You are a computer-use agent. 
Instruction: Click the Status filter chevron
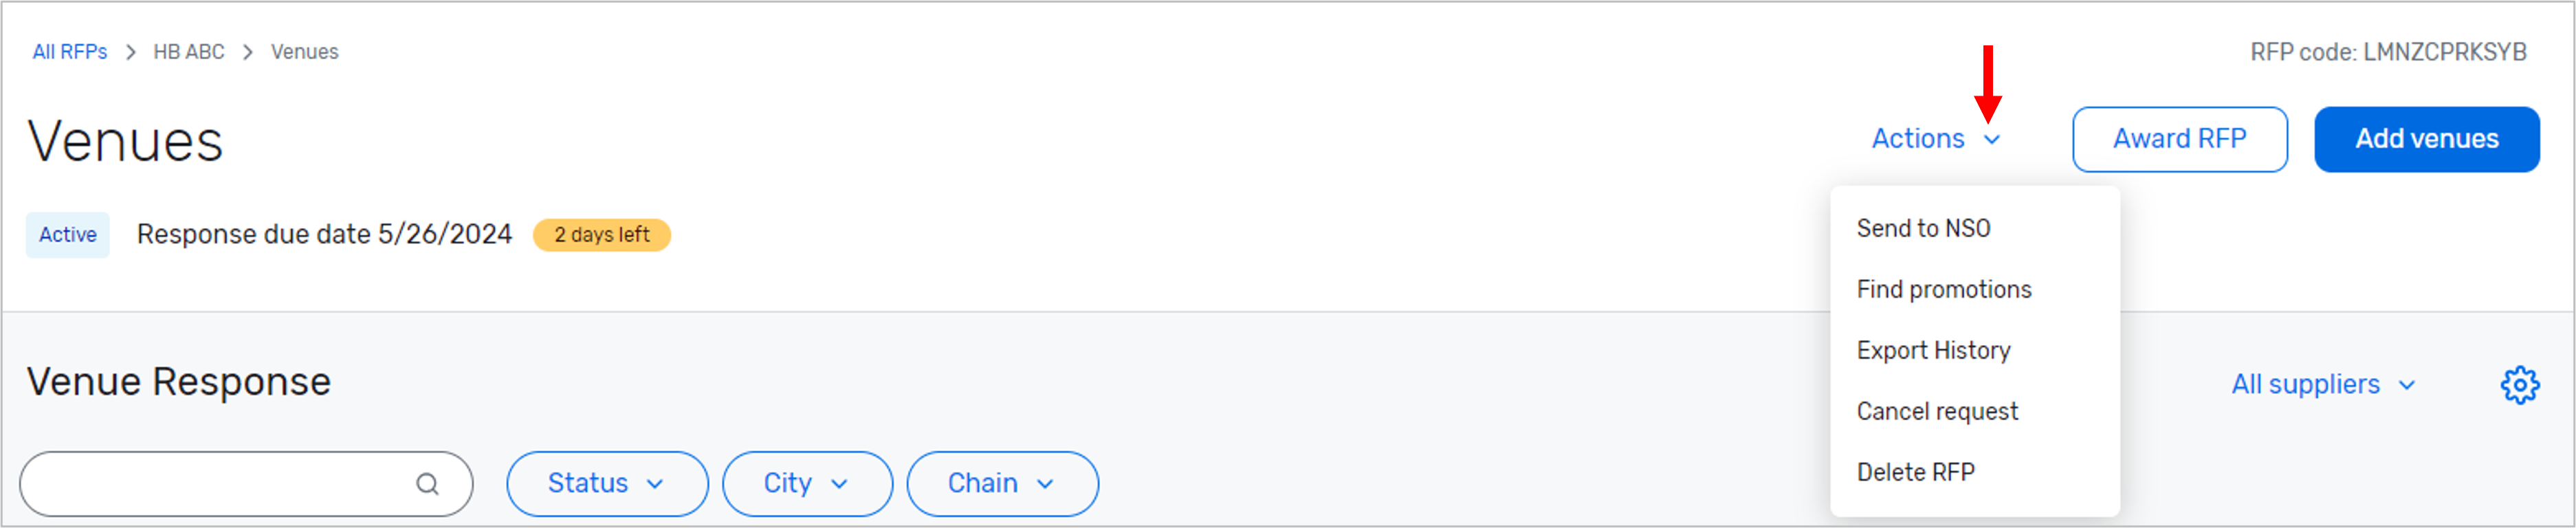[656, 484]
